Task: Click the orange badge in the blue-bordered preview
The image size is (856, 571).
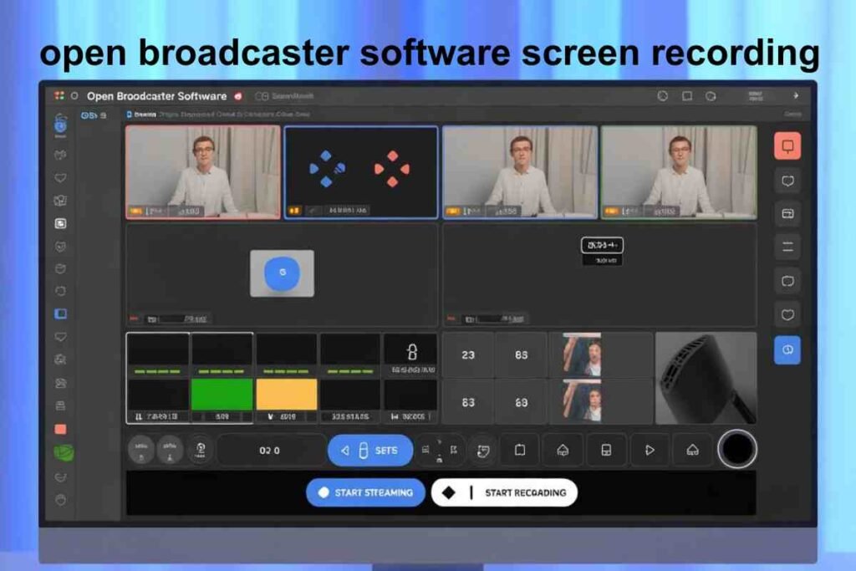Action: pos(294,210)
